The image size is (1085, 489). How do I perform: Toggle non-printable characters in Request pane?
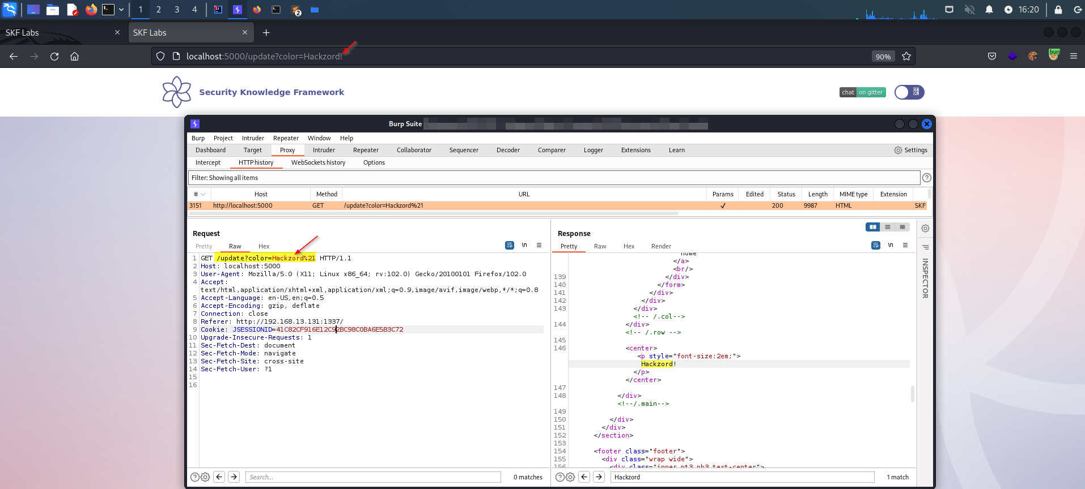tap(524, 245)
